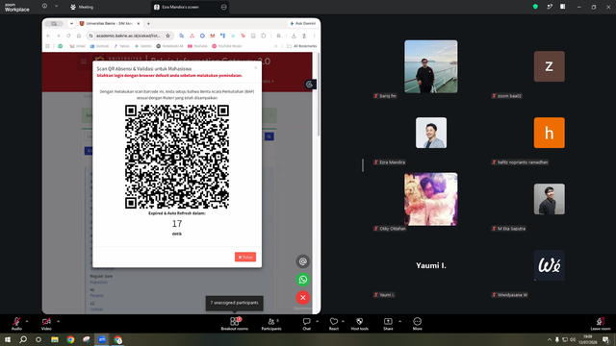Click the blue search button behind the dialog
Screen dimensions: 616x346
click(x=269, y=136)
